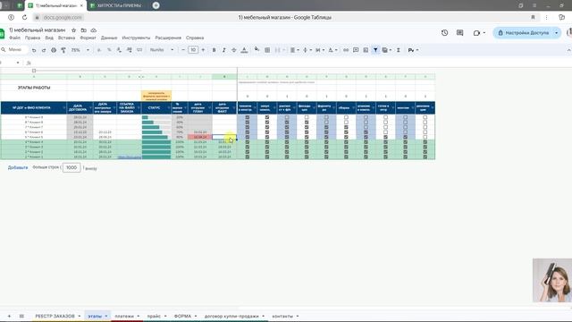Click the Настройки Доступа share button
Viewport: 572px width, 322px height.
(523, 33)
